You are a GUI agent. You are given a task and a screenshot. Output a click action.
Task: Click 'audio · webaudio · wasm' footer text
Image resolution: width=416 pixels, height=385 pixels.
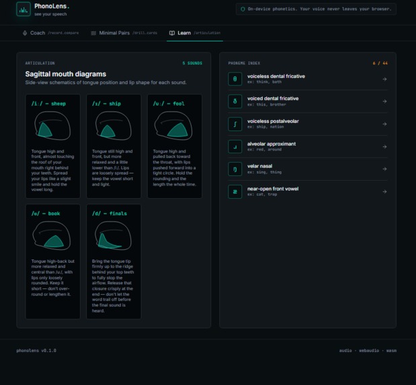pyautogui.click(x=368, y=351)
